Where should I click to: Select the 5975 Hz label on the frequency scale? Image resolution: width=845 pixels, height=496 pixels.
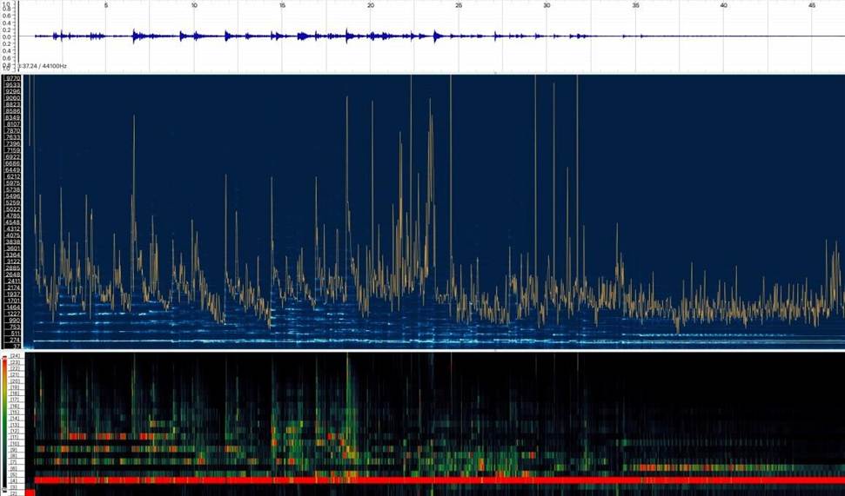pyautogui.click(x=12, y=183)
